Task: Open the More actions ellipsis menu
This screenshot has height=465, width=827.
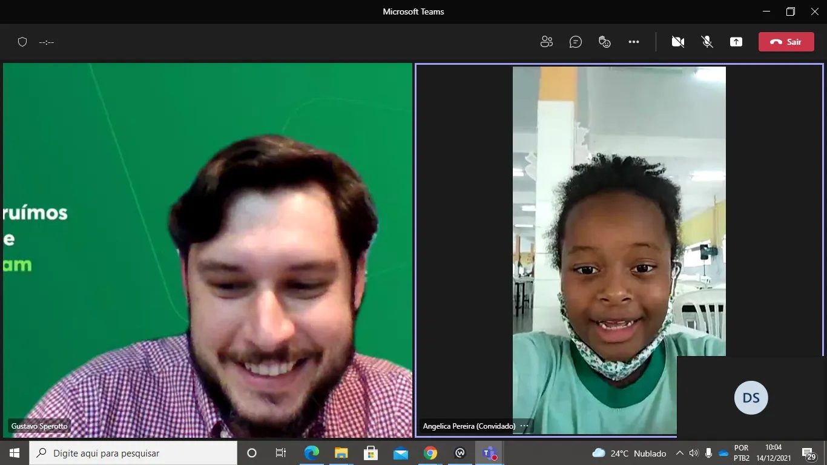Action: coord(633,42)
